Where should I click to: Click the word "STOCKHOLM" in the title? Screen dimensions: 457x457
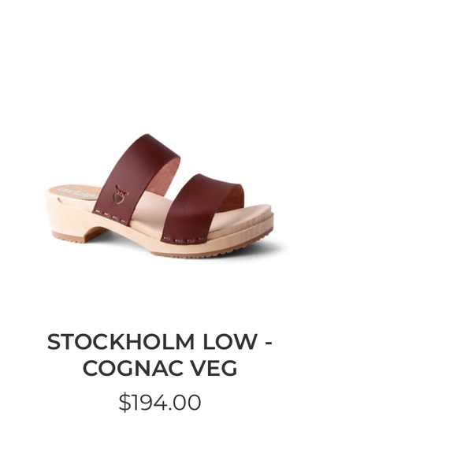click(x=121, y=342)
